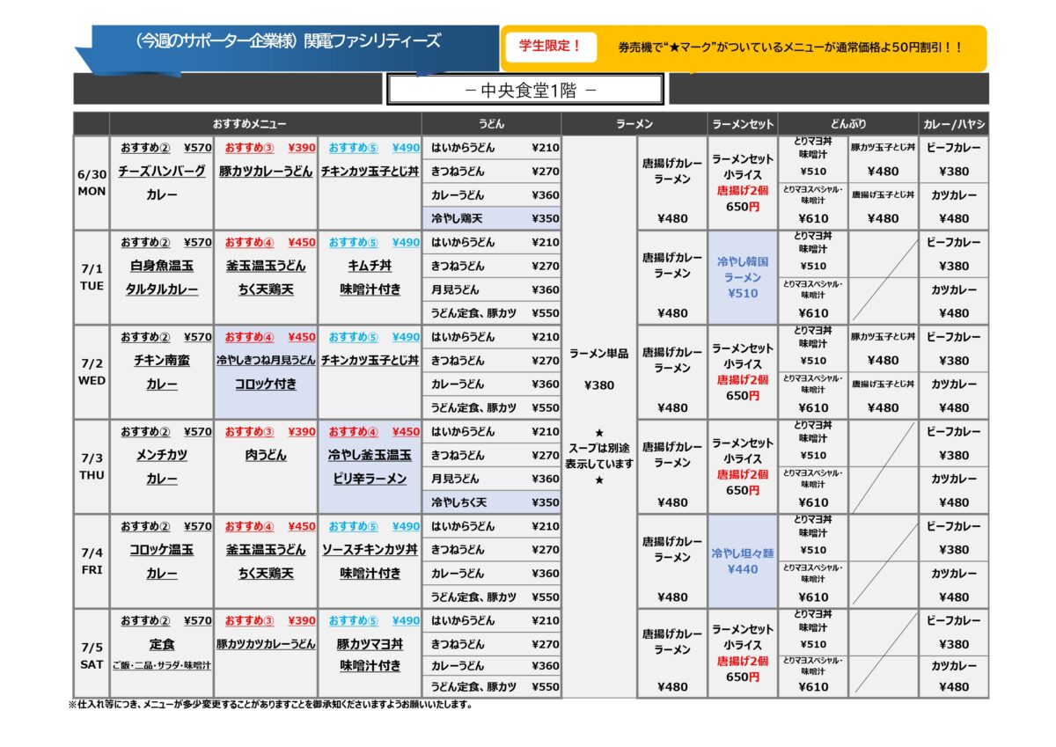This screenshot has height=747, width=1056.
Task: Click 冷やしちく天 ¥350 udon entry
Action: pos(492,502)
